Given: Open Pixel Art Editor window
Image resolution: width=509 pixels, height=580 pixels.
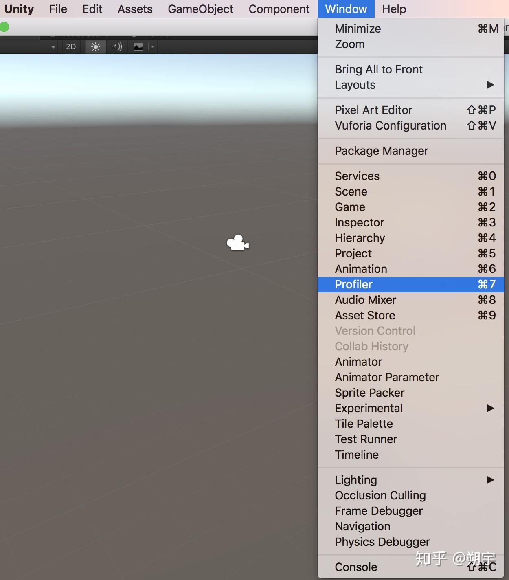Looking at the screenshot, I should (411, 110).
